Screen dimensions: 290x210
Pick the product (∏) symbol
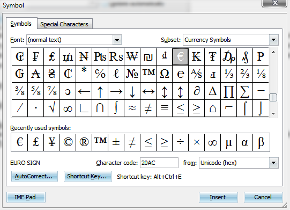click(x=228, y=91)
